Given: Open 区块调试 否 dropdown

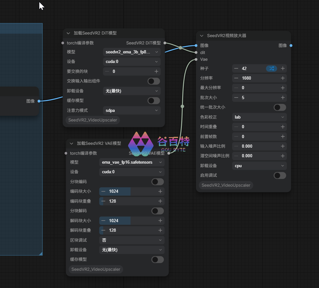Looking at the screenshot, I should click(132, 240).
